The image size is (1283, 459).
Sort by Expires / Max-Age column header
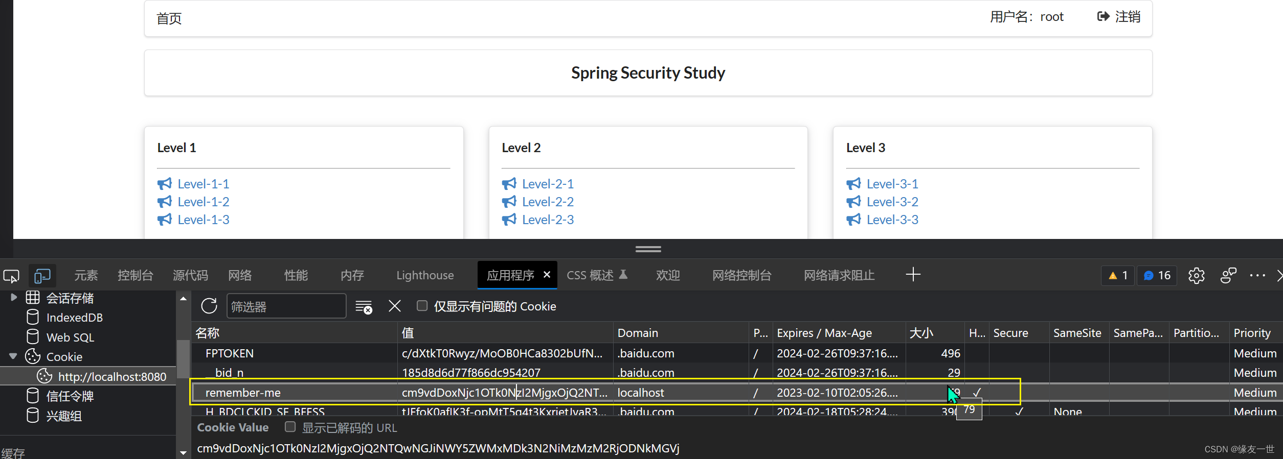pyautogui.click(x=839, y=333)
